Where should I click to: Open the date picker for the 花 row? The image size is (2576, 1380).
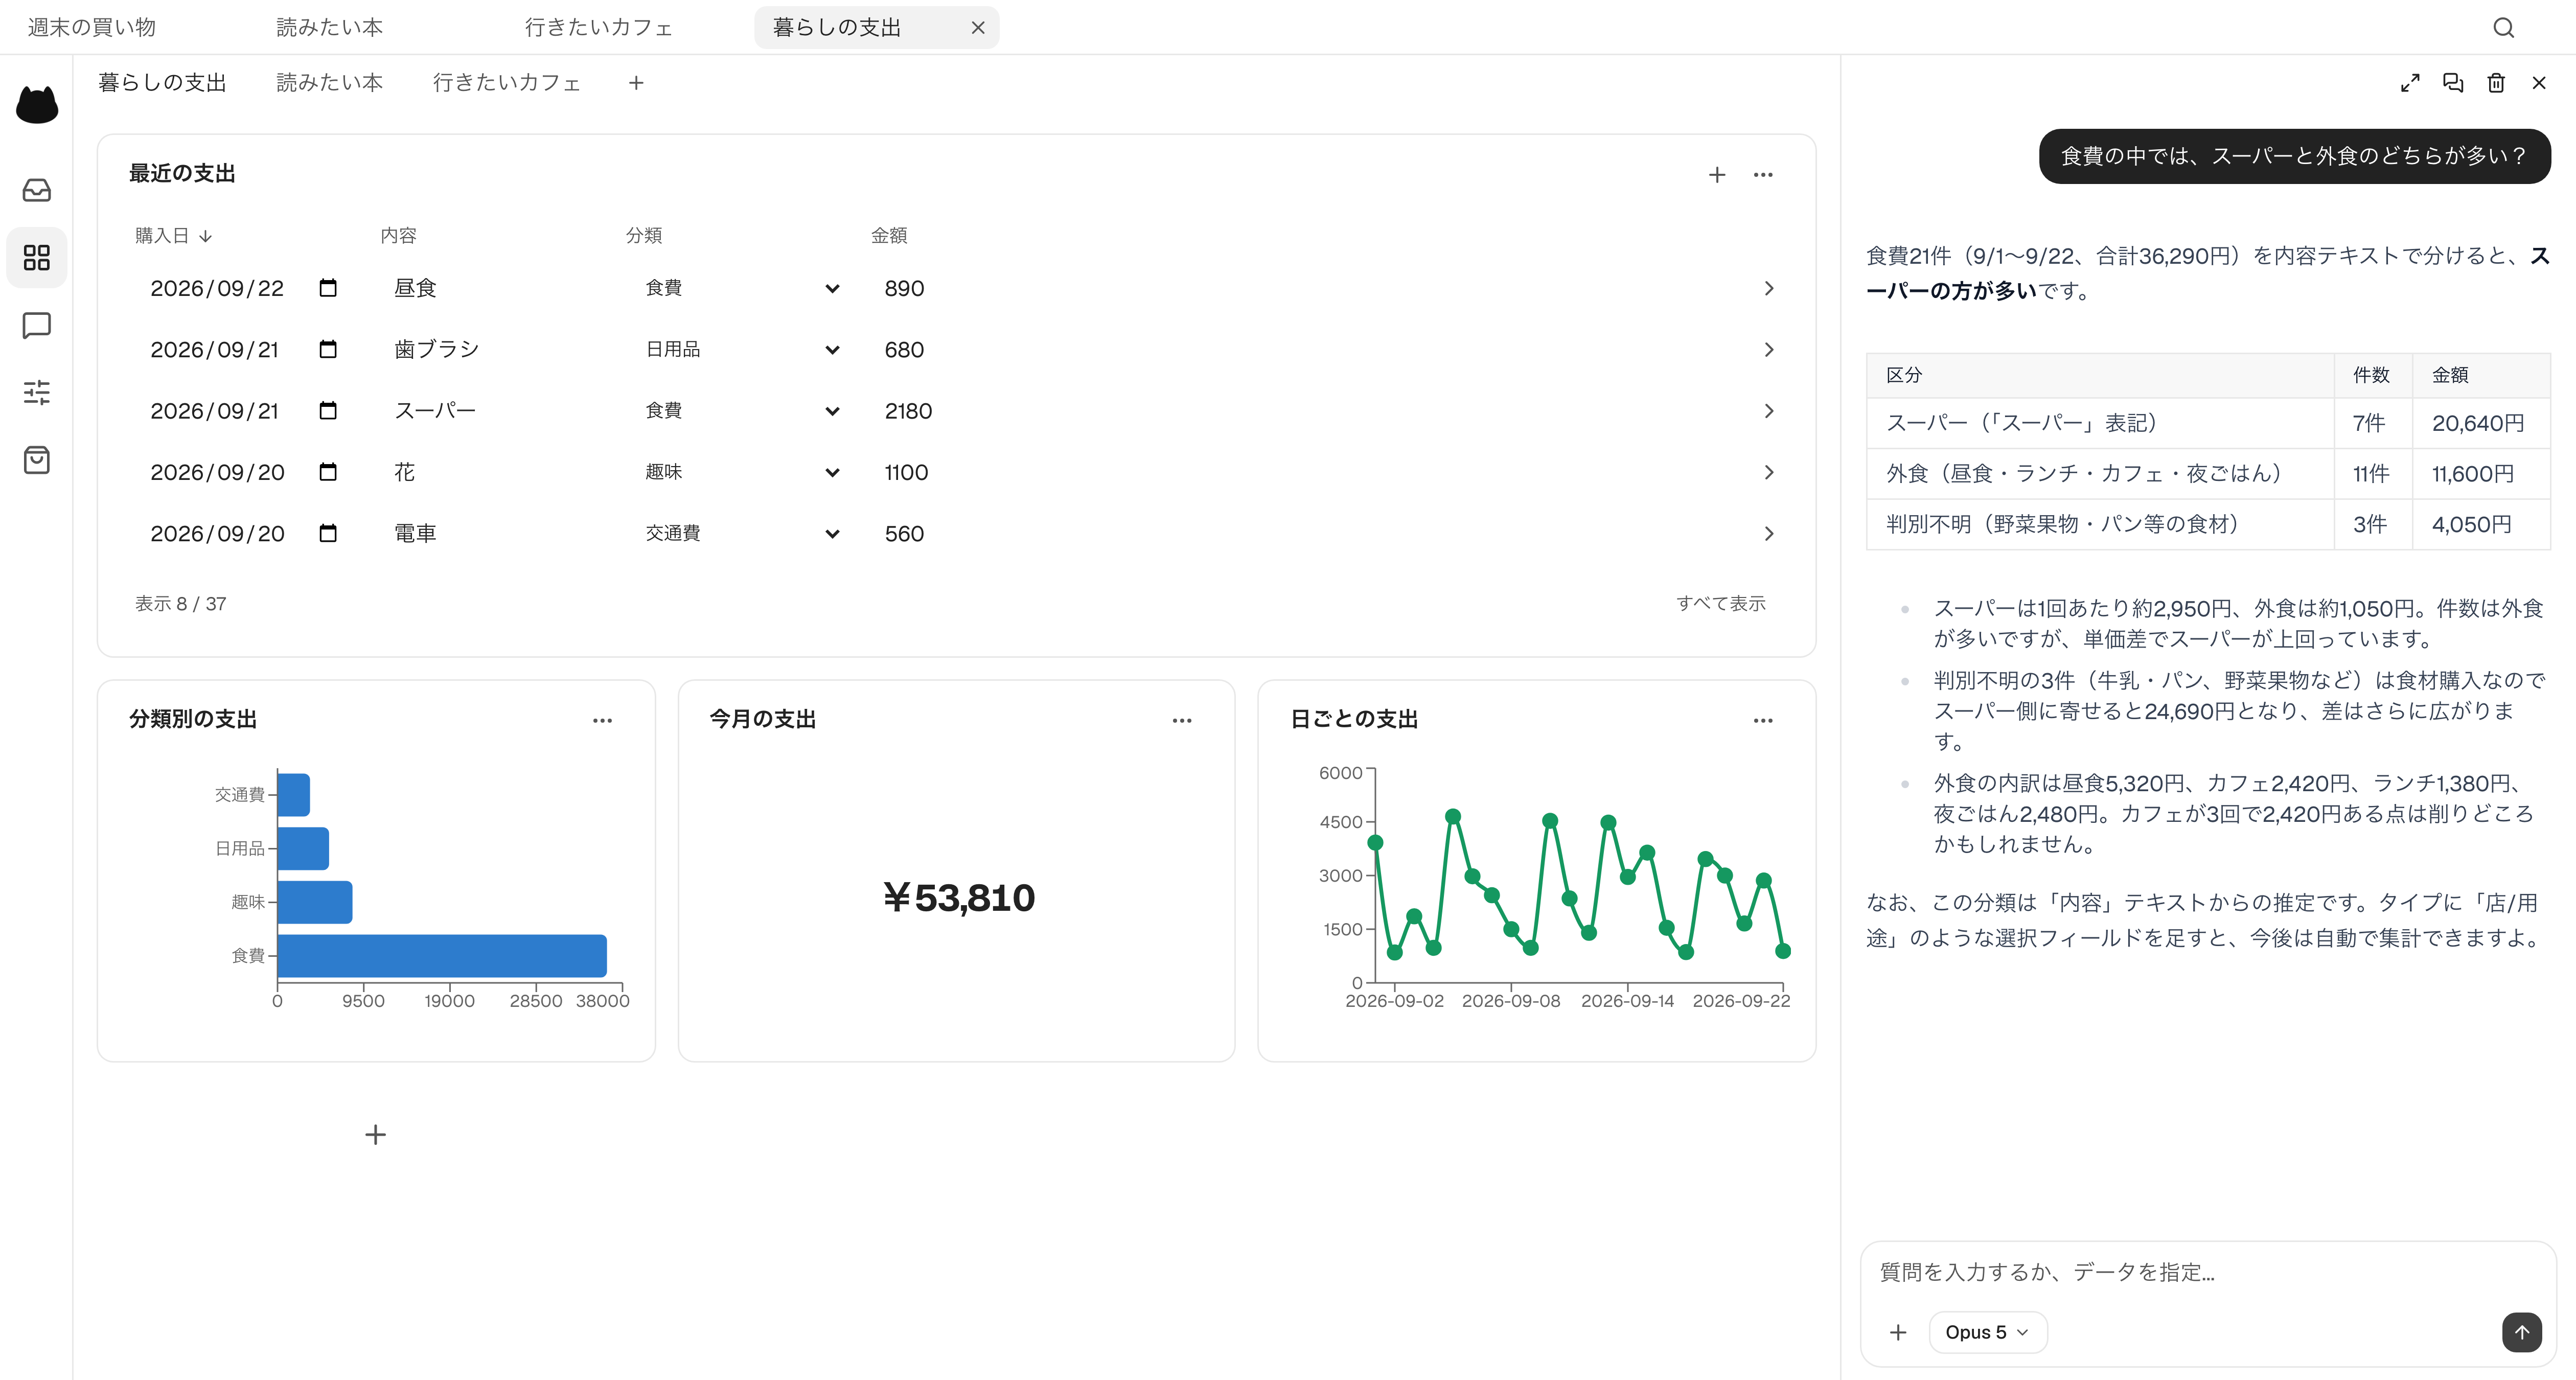[x=328, y=472]
